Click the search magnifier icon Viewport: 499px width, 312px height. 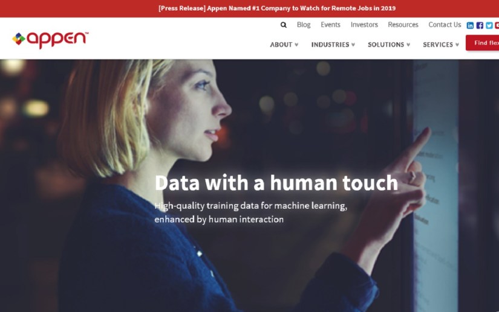click(x=283, y=25)
